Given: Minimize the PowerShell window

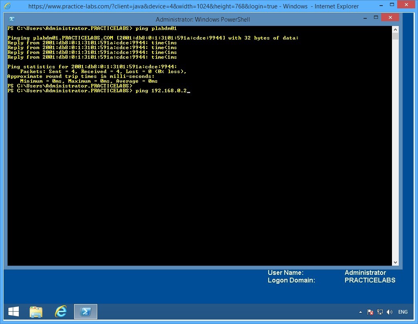Looking at the screenshot, I should 364,18.
